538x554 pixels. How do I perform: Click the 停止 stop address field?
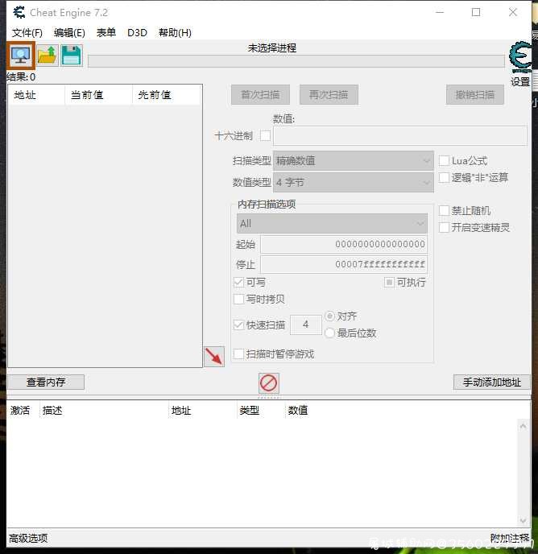[x=344, y=265]
